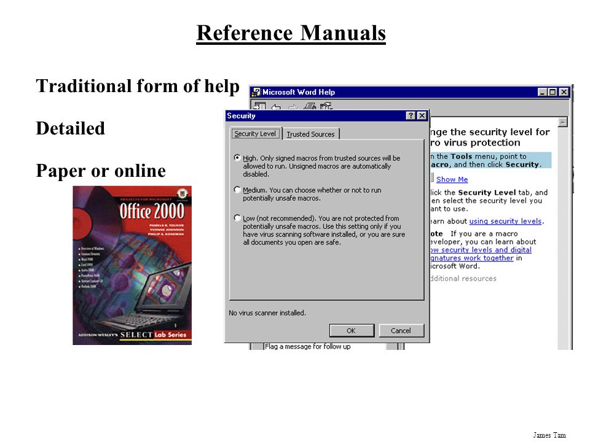This screenshot has width=590, height=442.
Task: Click the 'gnatures work together' link line
Action: pos(472,258)
